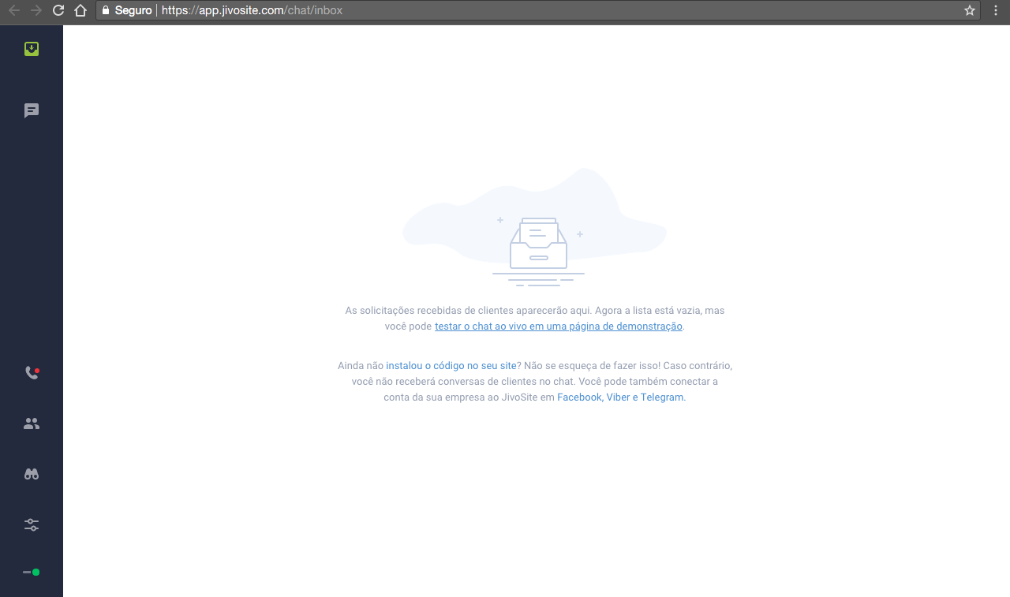
Task: Open the Viber connection link
Action: click(x=618, y=397)
